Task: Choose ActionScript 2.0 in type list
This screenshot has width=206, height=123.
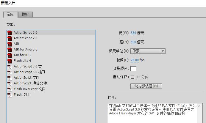Action: (25, 38)
